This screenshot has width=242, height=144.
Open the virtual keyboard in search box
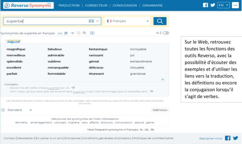click(91, 21)
